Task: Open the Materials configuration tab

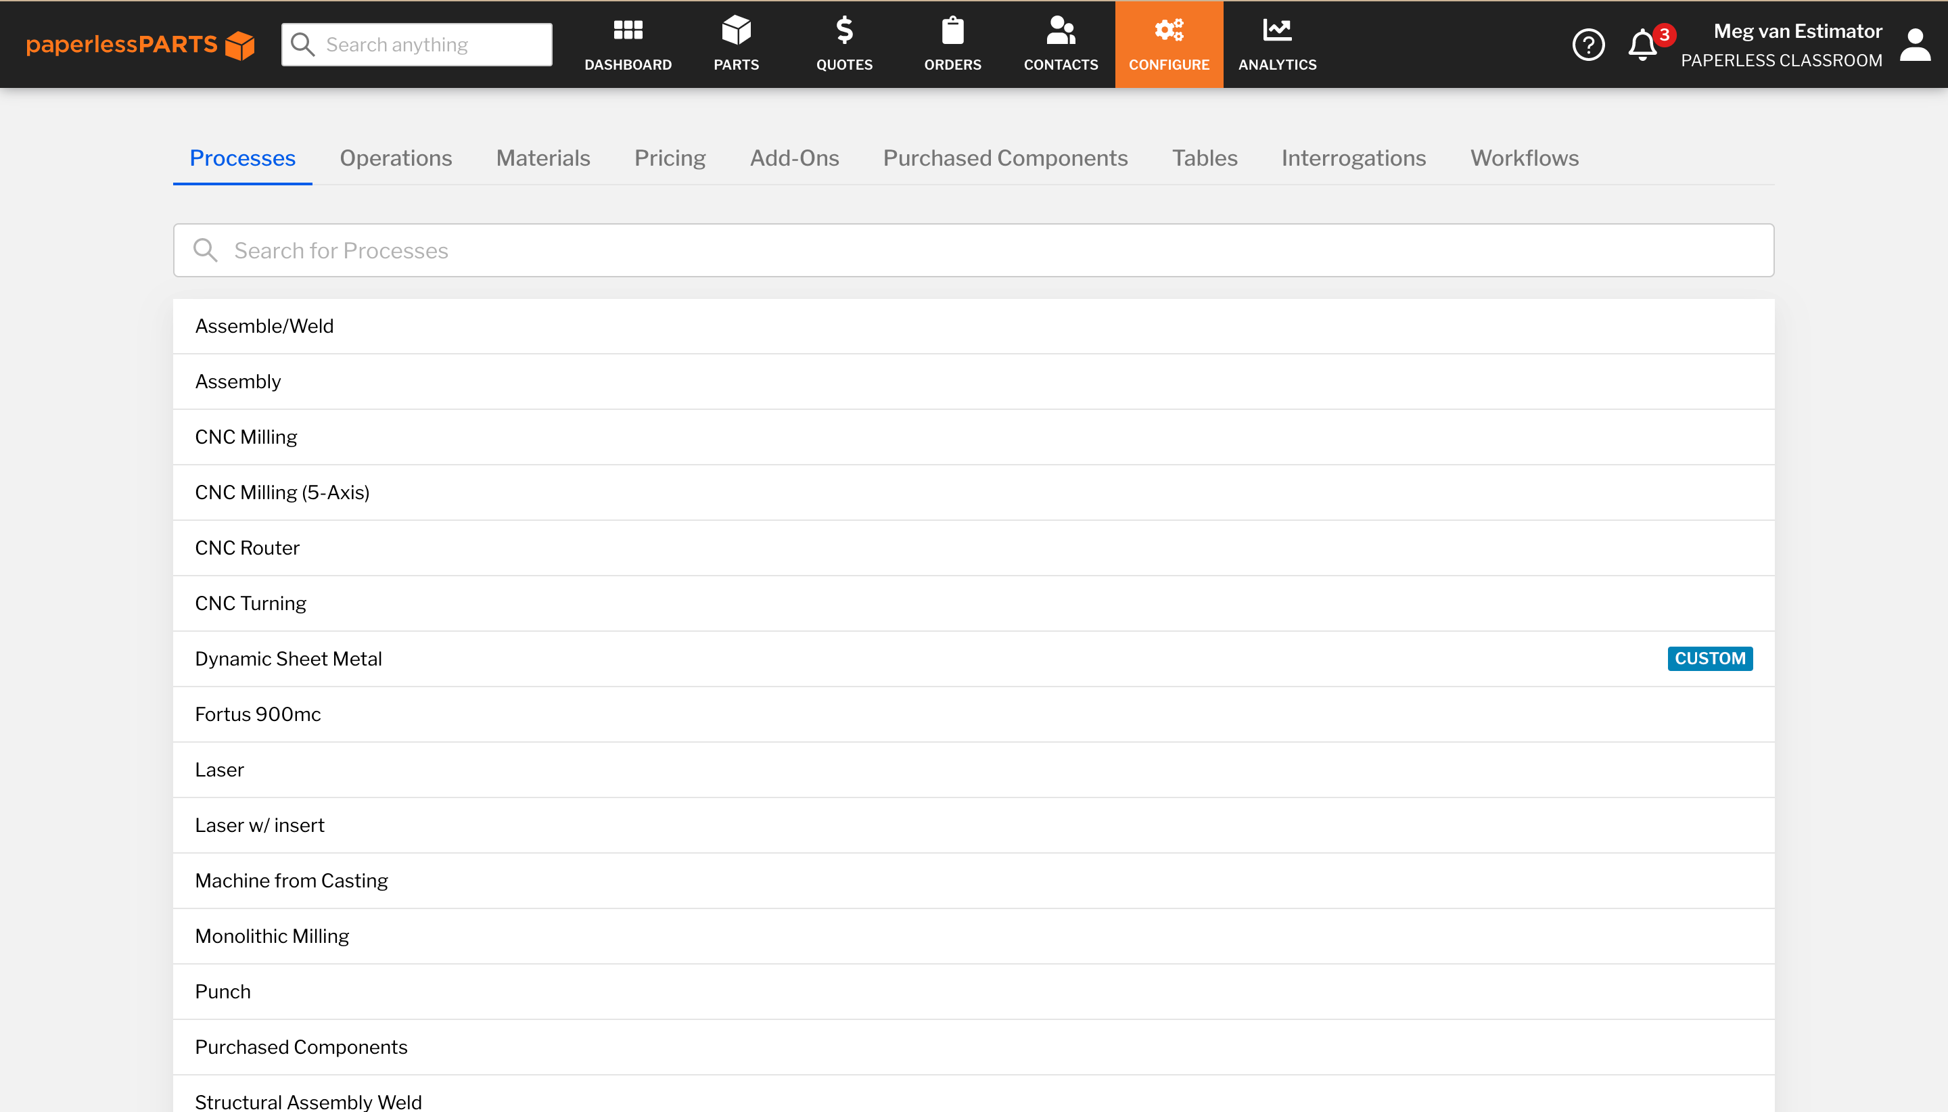Action: click(542, 158)
